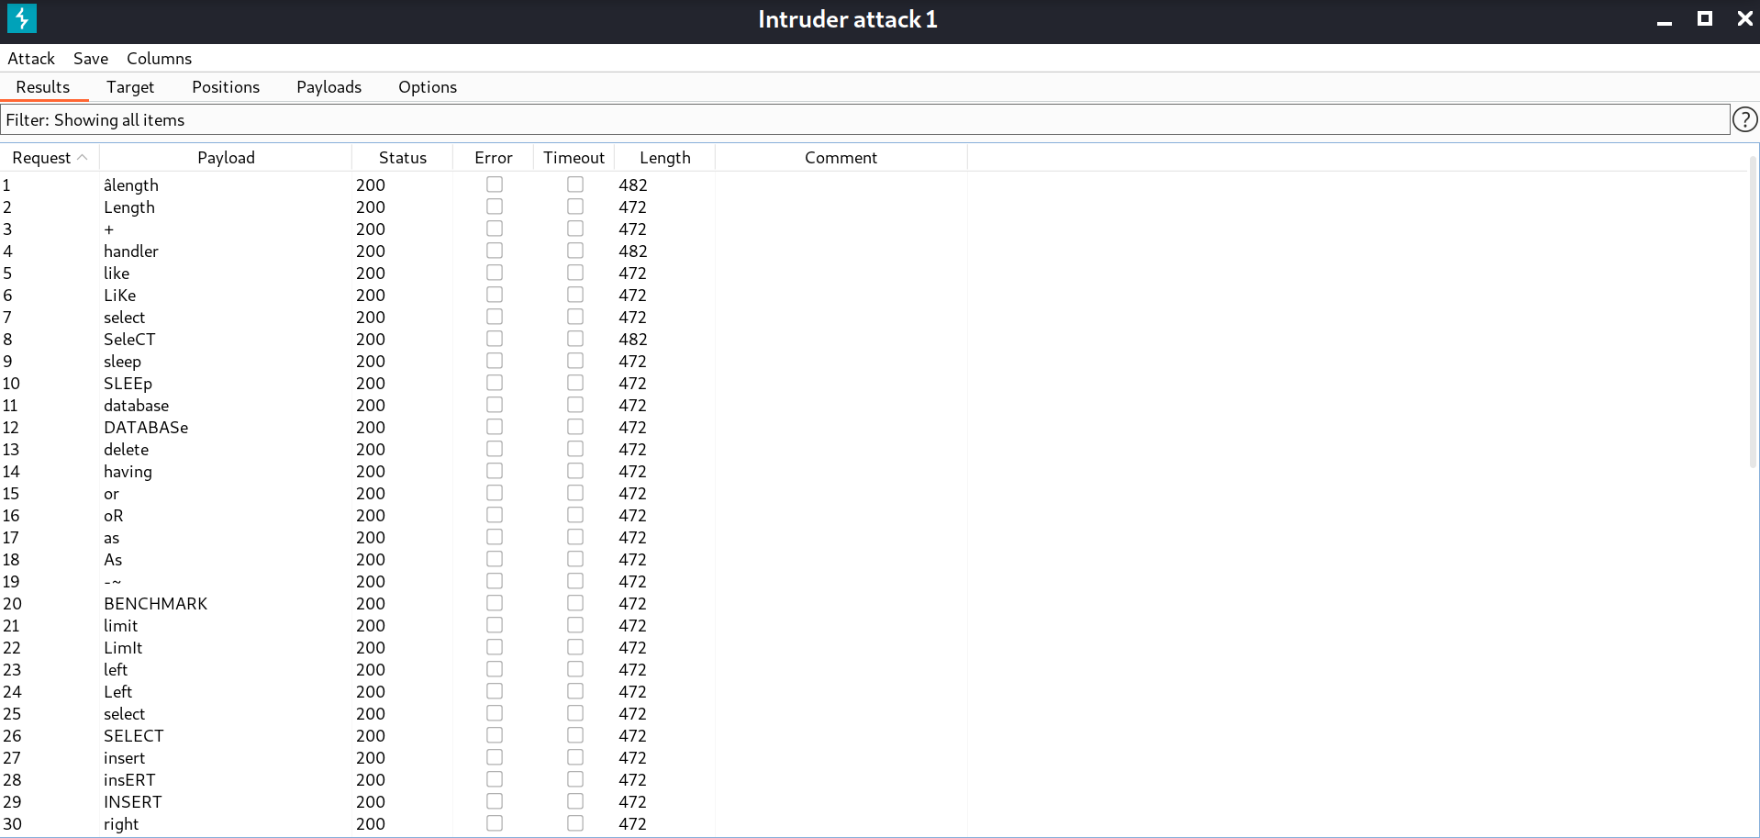1760x838 pixels.
Task: Click length 482 in request 8 row
Action: [x=633, y=339]
